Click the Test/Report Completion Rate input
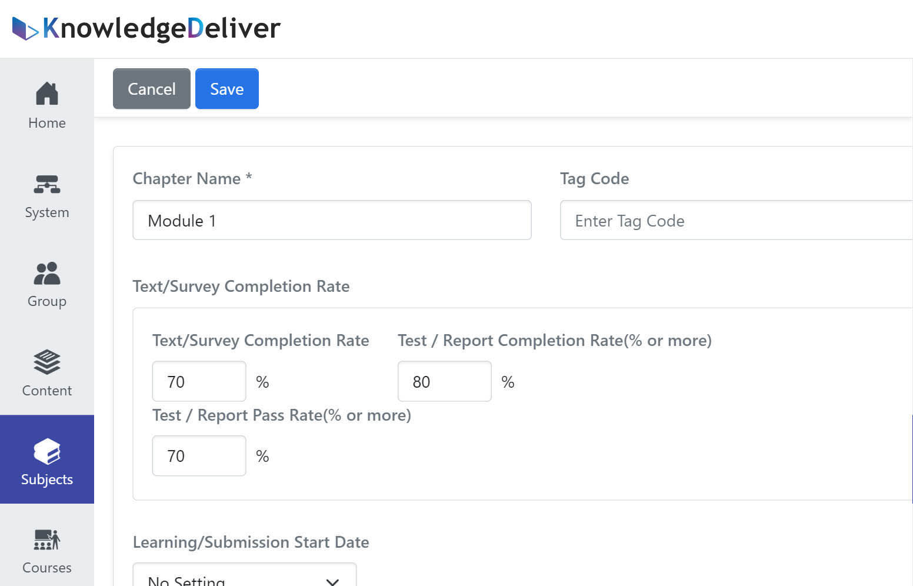 (x=445, y=381)
